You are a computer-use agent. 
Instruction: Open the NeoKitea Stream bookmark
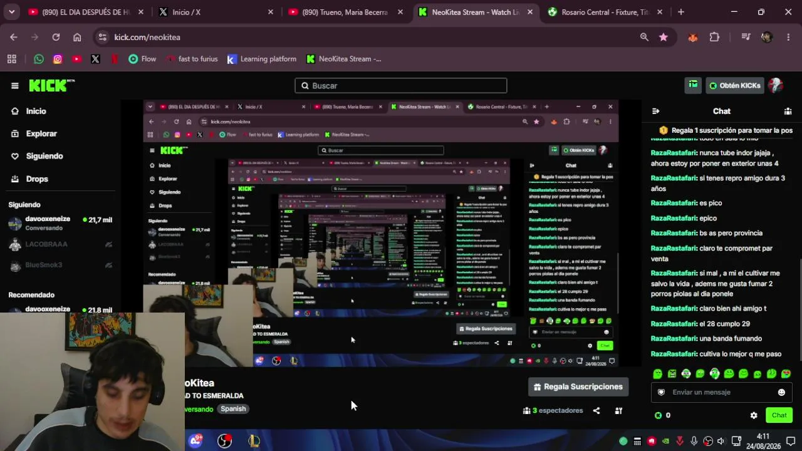pos(344,59)
